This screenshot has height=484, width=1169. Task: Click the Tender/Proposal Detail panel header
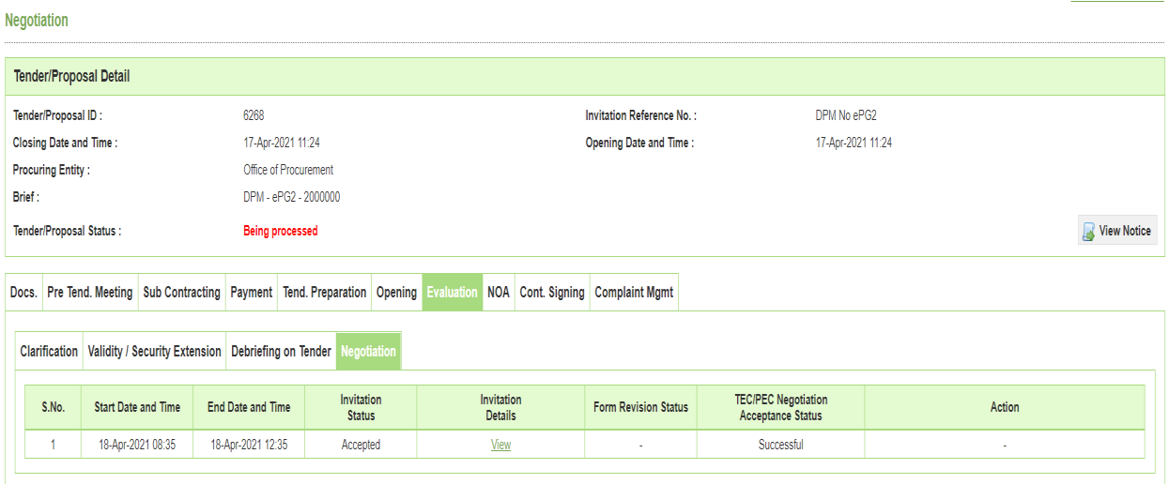point(584,76)
